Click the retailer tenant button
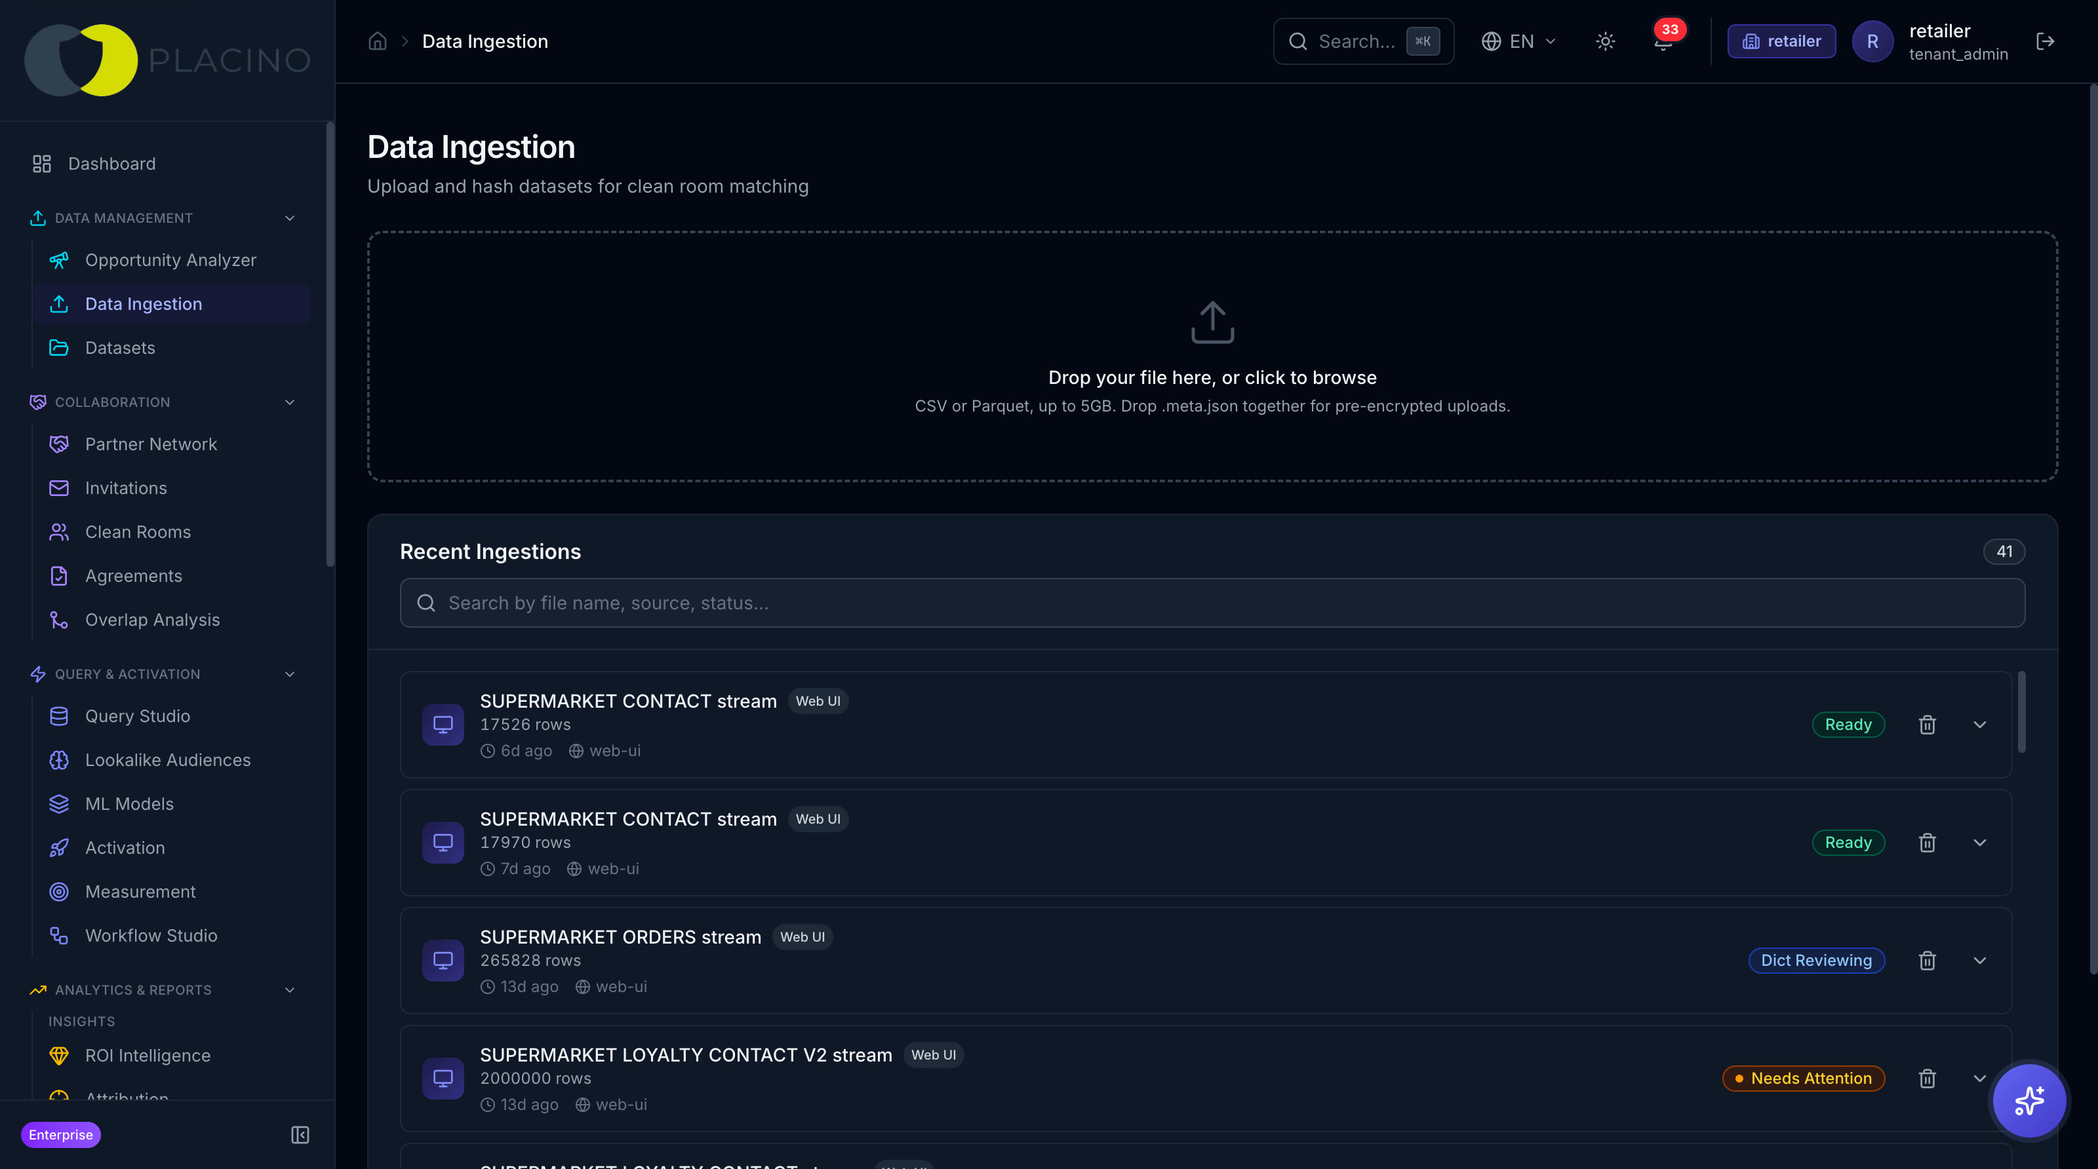Image resolution: width=2098 pixels, height=1169 pixels. [x=1781, y=41]
